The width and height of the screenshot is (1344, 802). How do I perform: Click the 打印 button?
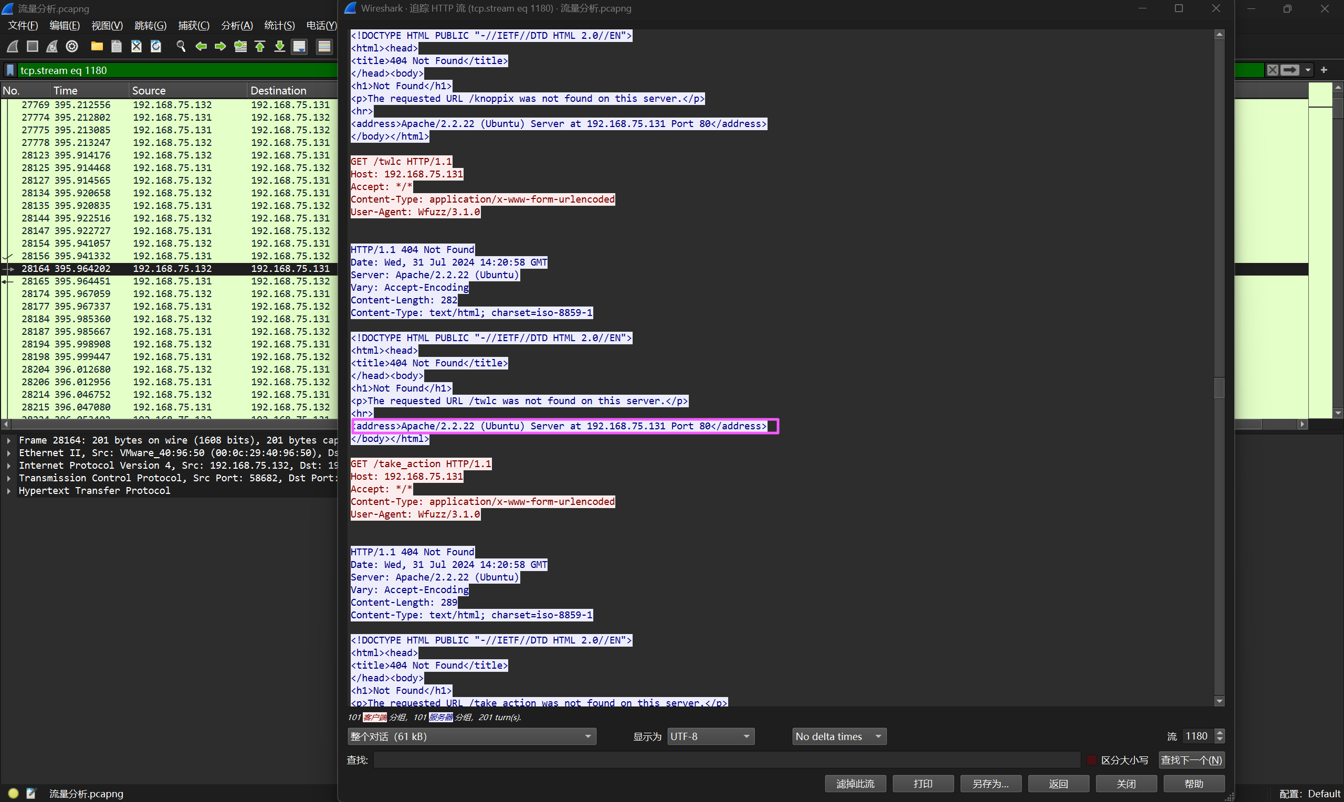923,784
